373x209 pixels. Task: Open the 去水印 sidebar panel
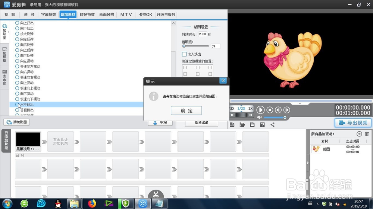coord(4,77)
